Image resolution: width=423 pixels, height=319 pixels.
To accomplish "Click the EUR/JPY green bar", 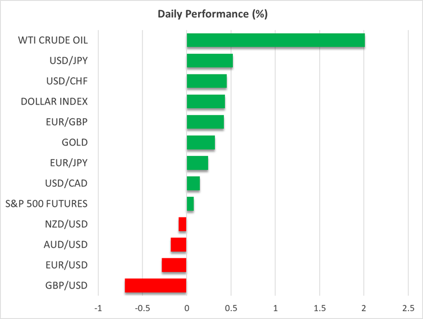I will [197, 163].
